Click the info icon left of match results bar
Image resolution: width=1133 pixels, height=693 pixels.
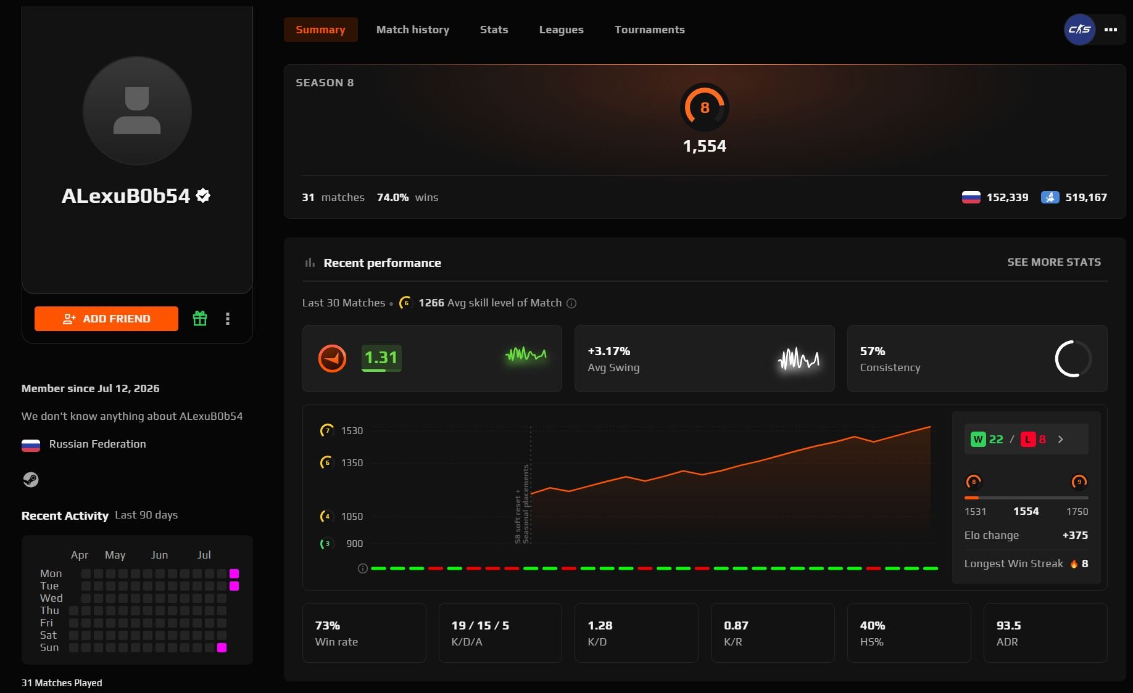(x=363, y=568)
